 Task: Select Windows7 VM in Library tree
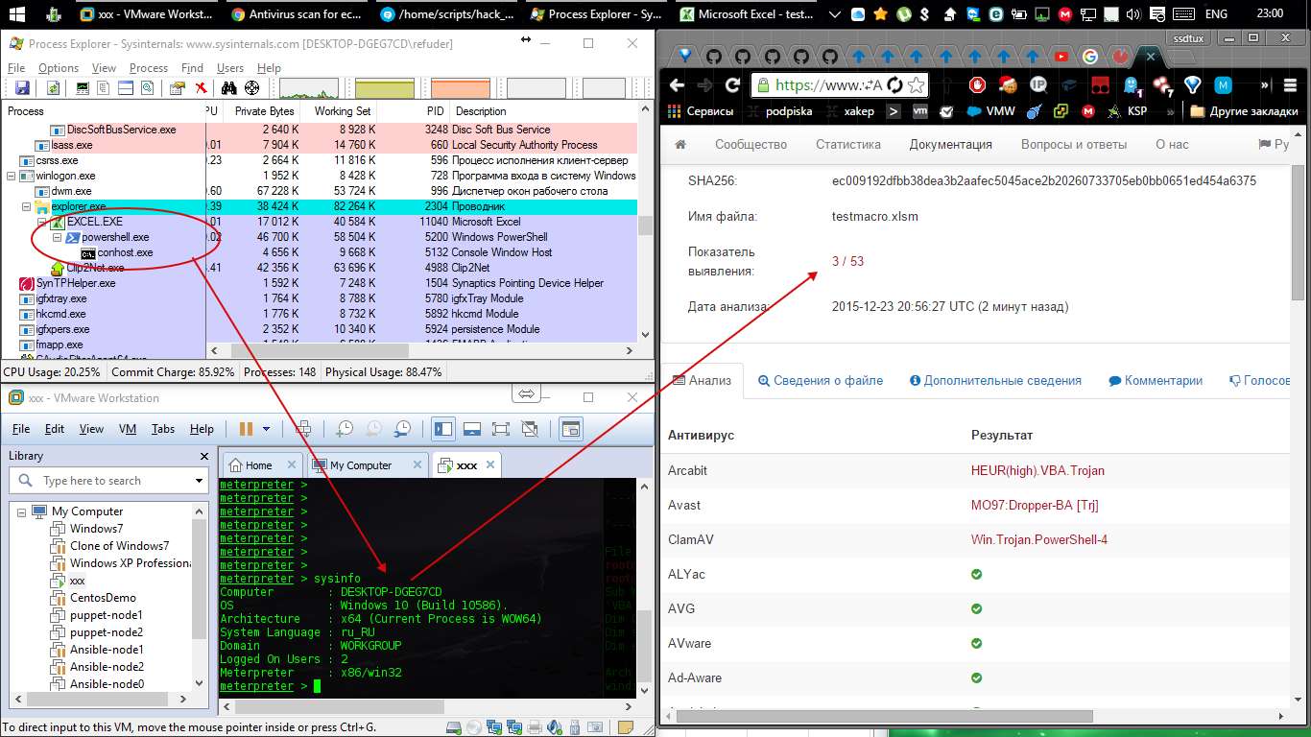96,529
